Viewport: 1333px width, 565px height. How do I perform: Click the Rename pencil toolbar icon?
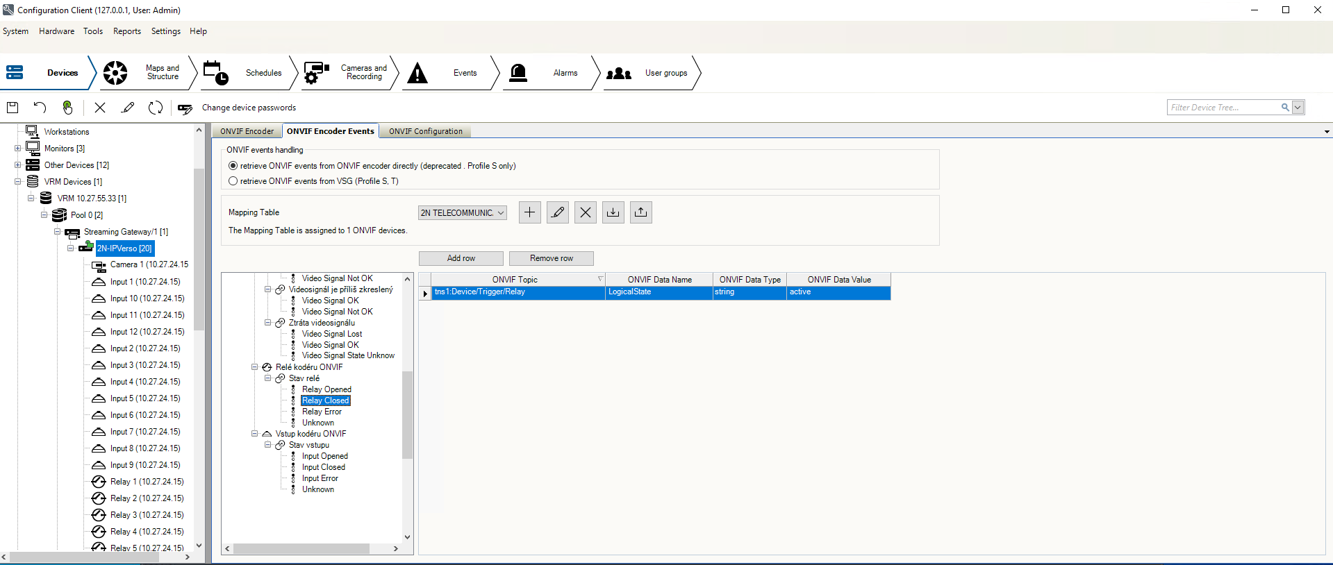[x=128, y=108]
